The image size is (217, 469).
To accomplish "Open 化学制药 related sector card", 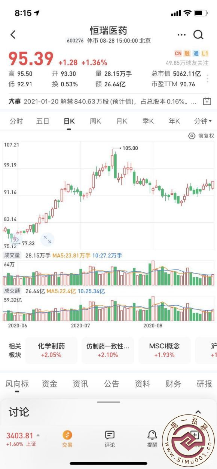I will 51,351.
